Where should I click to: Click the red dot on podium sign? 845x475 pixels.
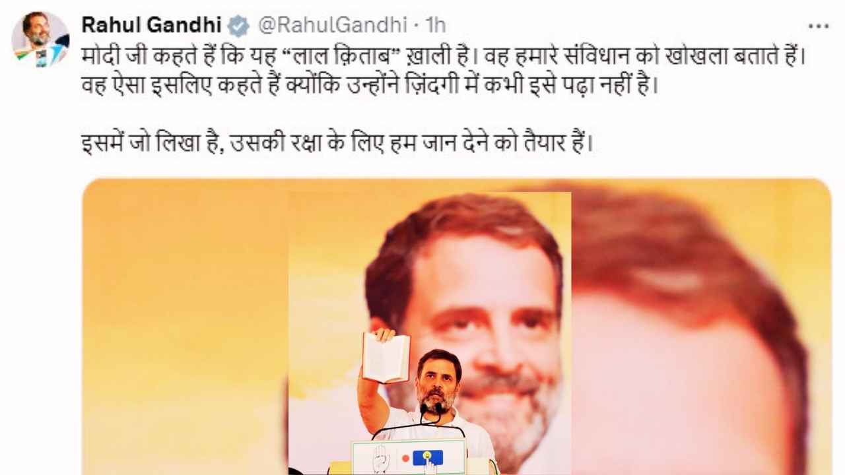[405, 458]
